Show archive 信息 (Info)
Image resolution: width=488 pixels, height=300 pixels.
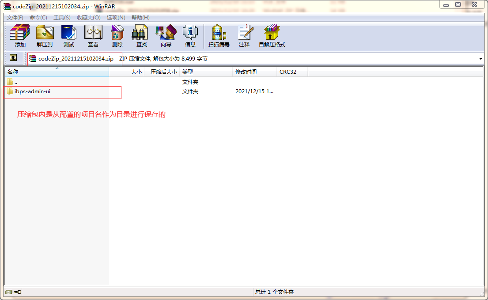pyautogui.click(x=190, y=36)
